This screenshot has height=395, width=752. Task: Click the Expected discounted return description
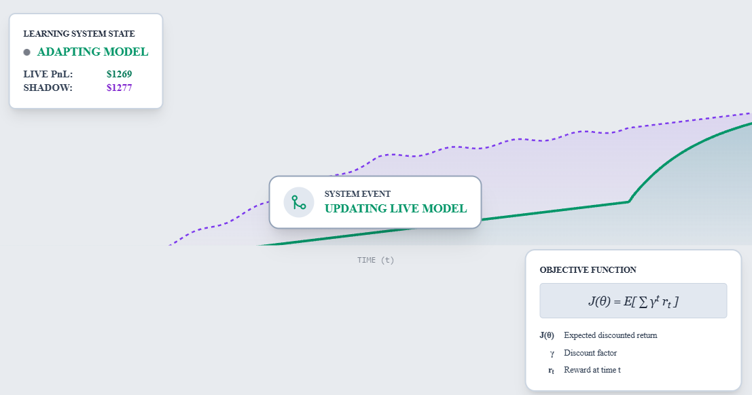[610, 335]
